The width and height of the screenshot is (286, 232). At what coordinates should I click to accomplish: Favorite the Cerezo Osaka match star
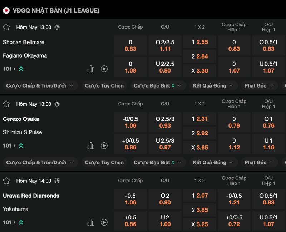[6, 104]
